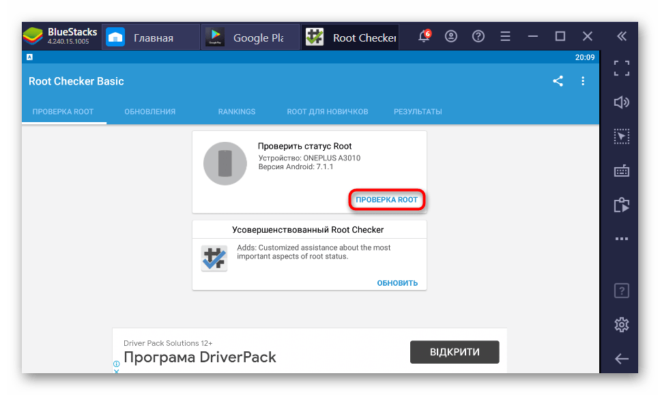This screenshot has height=395, width=660.
Task: Switch to the Root Checker window tab
Action: point(350,38)
